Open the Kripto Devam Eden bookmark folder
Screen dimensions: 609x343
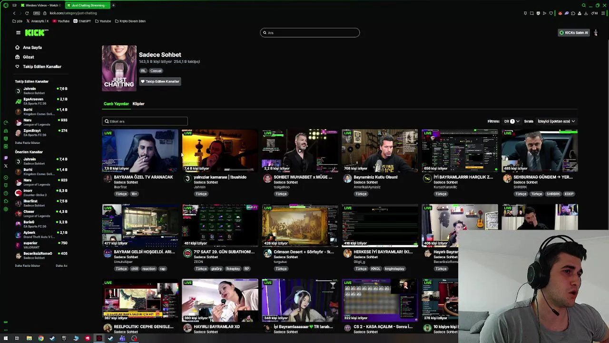click(x=130, y=21)
